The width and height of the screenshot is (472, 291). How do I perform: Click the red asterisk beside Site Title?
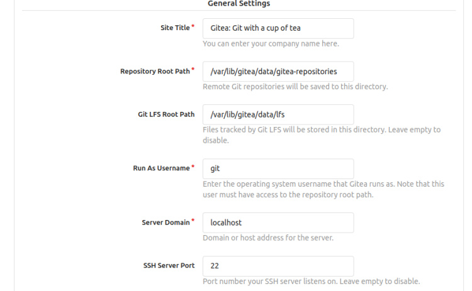[x=193, y=27]
